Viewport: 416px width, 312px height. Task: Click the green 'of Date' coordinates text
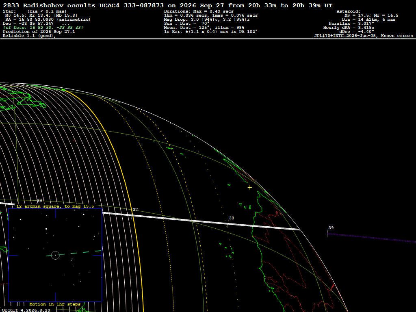coord(43,28)
